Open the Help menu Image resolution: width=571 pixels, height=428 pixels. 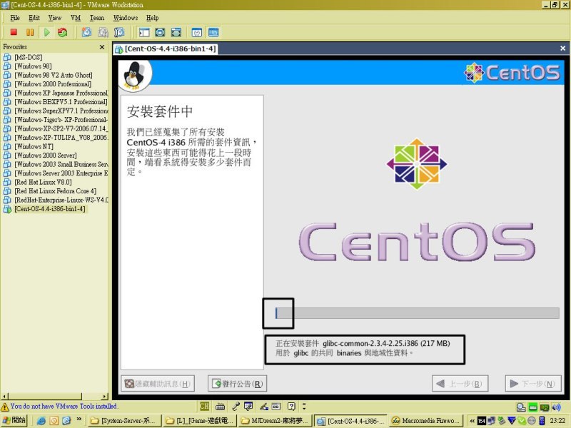point(152,18)
